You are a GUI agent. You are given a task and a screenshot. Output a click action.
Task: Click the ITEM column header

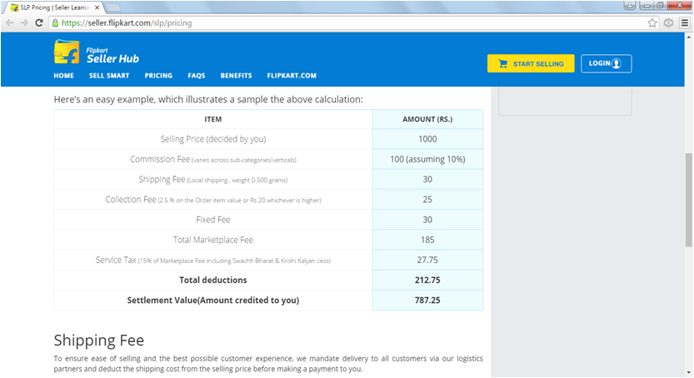click(x=213, y=119)
